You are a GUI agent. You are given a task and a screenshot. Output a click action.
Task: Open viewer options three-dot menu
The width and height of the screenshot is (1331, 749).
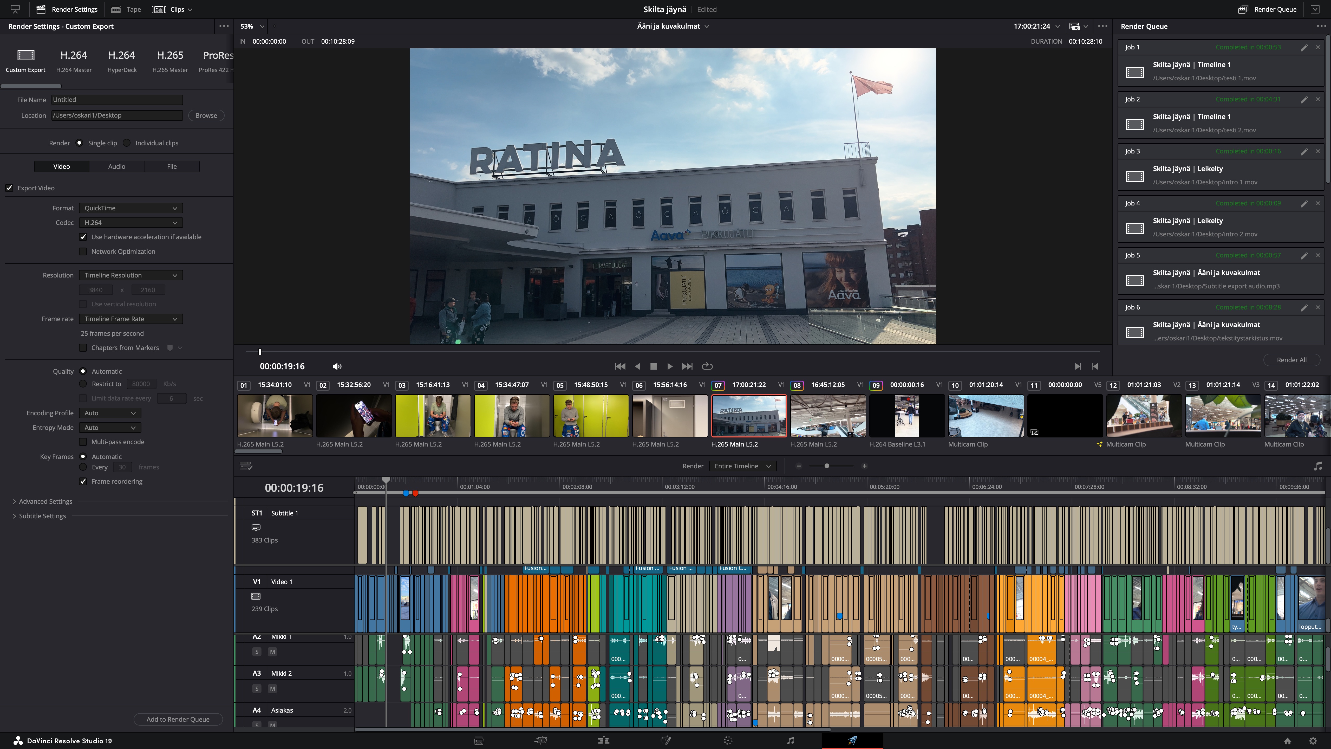point(1102,26)
